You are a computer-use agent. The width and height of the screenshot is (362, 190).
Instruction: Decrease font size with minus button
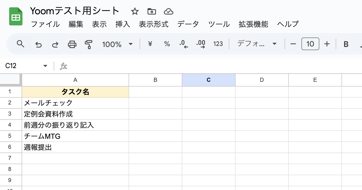point(293,44)
